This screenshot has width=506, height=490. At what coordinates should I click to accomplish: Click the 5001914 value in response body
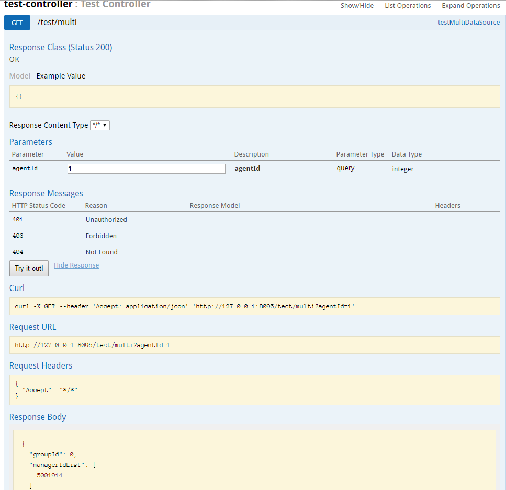pyautogui.click(x=50, y=475)
